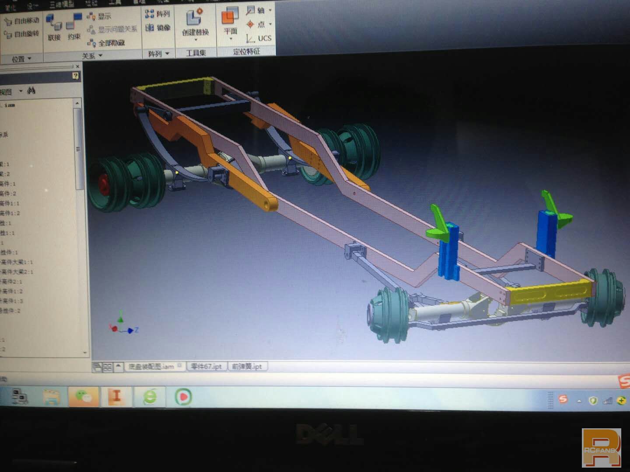
Task: Open the 轴 (Axis) dropdown arrow
Action: [270, 10]
